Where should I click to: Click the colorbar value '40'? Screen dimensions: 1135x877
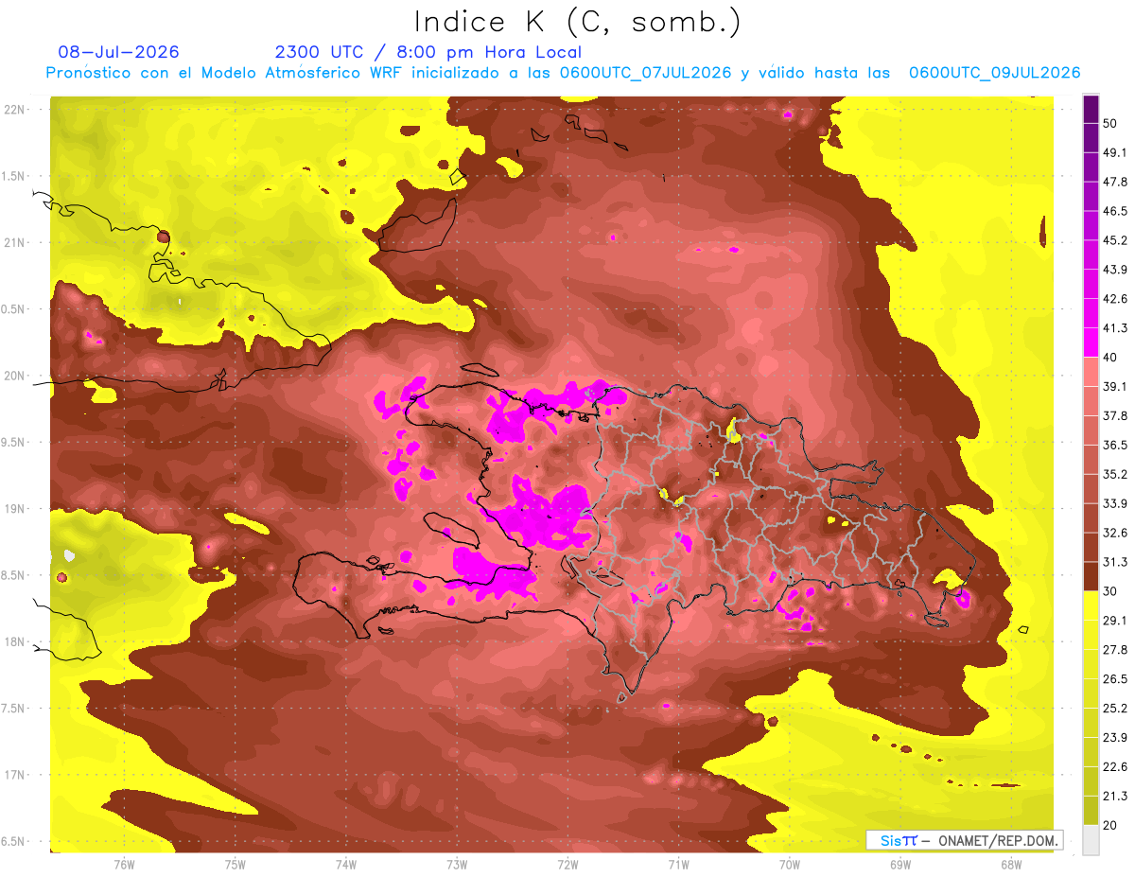[x=1110, y=358]
